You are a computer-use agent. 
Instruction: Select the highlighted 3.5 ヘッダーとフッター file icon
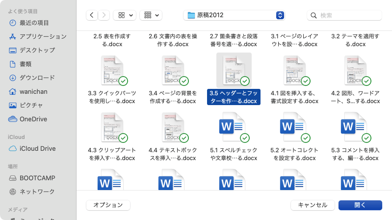[234, 70]
